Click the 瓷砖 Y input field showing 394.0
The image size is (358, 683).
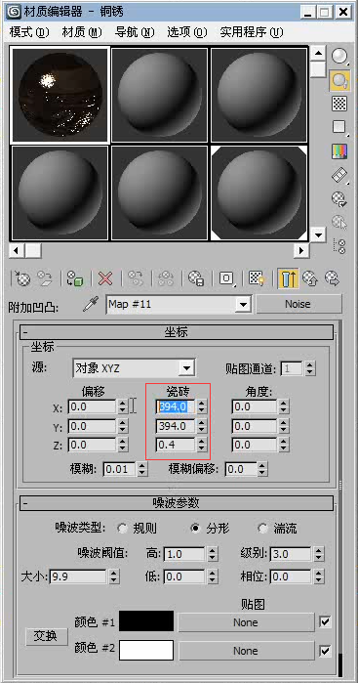[x=176, y=426]
